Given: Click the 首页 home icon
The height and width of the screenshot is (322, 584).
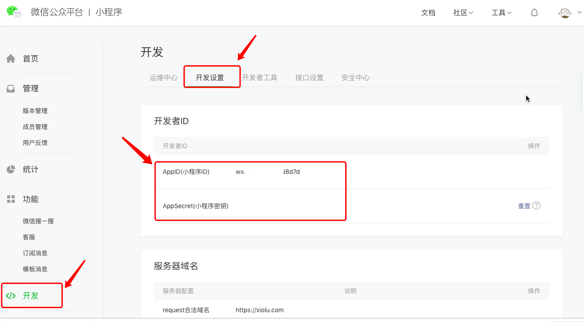Looking at the screenshot, I should pos(11,58).
